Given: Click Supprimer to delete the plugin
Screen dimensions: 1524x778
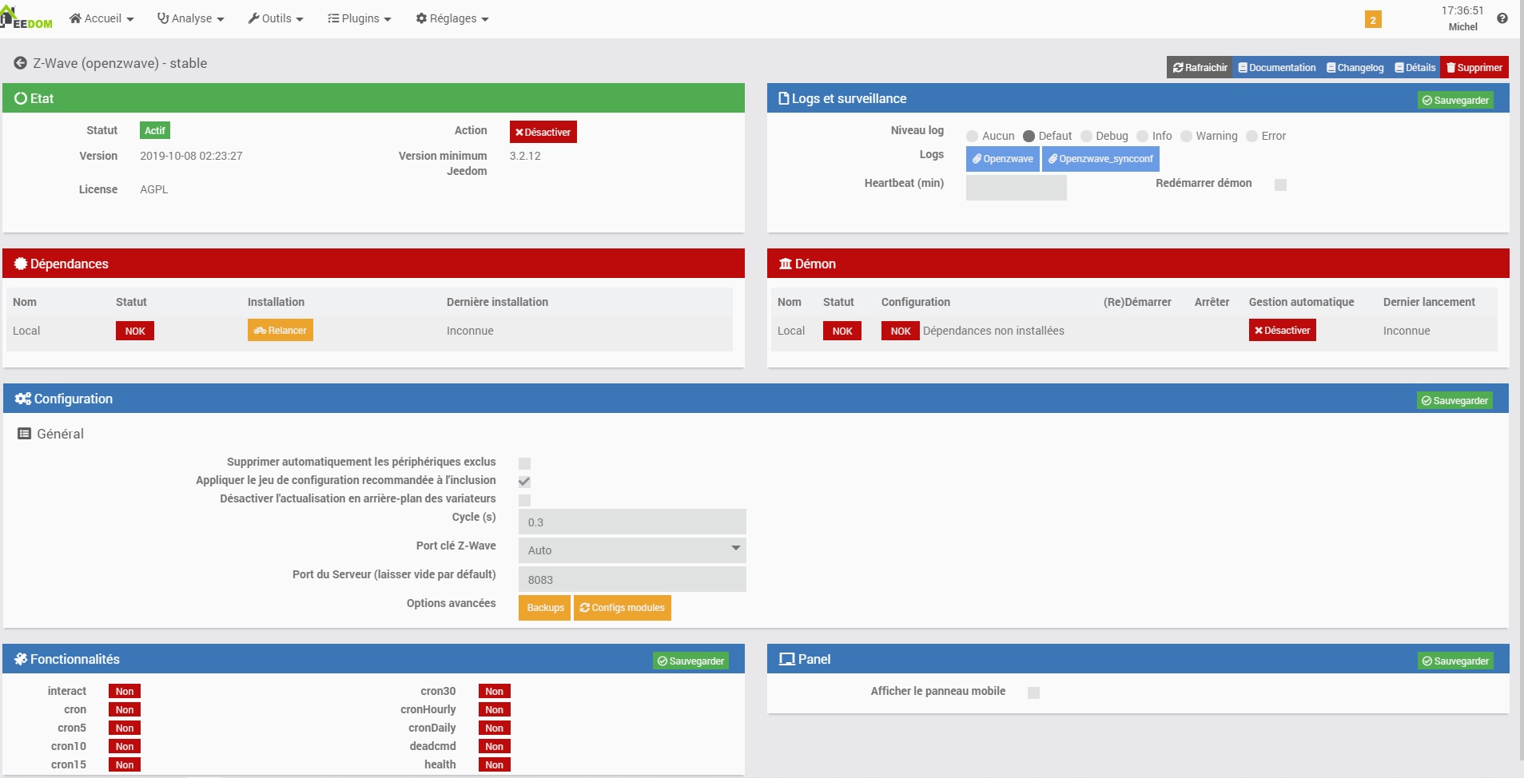Looking at the screenshot, I should 1474,68.
